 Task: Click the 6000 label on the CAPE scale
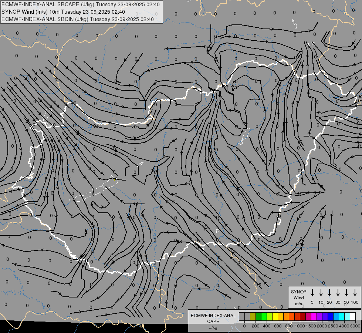pyautogui.click(x=355, y=326)
